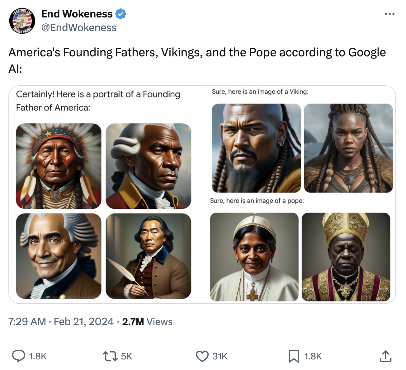Viewport: 406px width, 370px height.
Task: Open the pope image in white vestments
Action: (x=254, y=257)
